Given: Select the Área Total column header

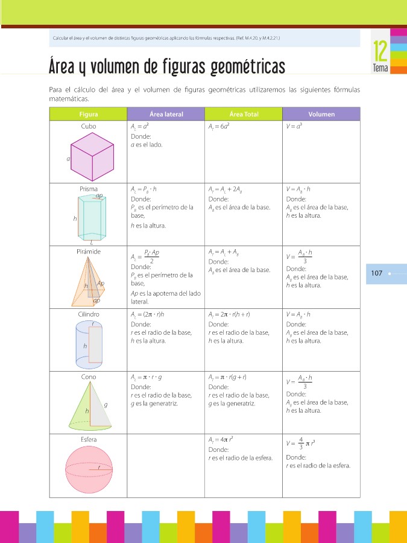Looking at the screenshot, I should coord(244,114).
